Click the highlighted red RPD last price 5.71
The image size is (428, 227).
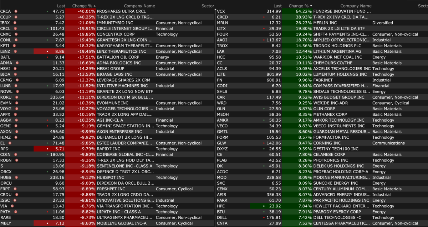pos(49,149)
